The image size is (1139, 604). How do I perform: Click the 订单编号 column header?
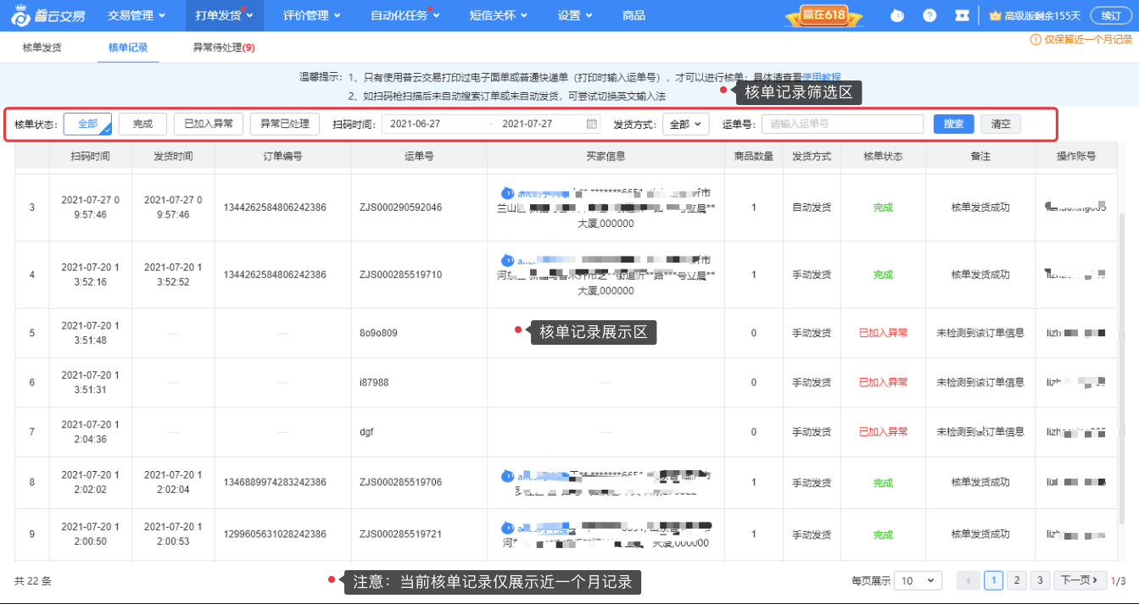click(282, 156)
